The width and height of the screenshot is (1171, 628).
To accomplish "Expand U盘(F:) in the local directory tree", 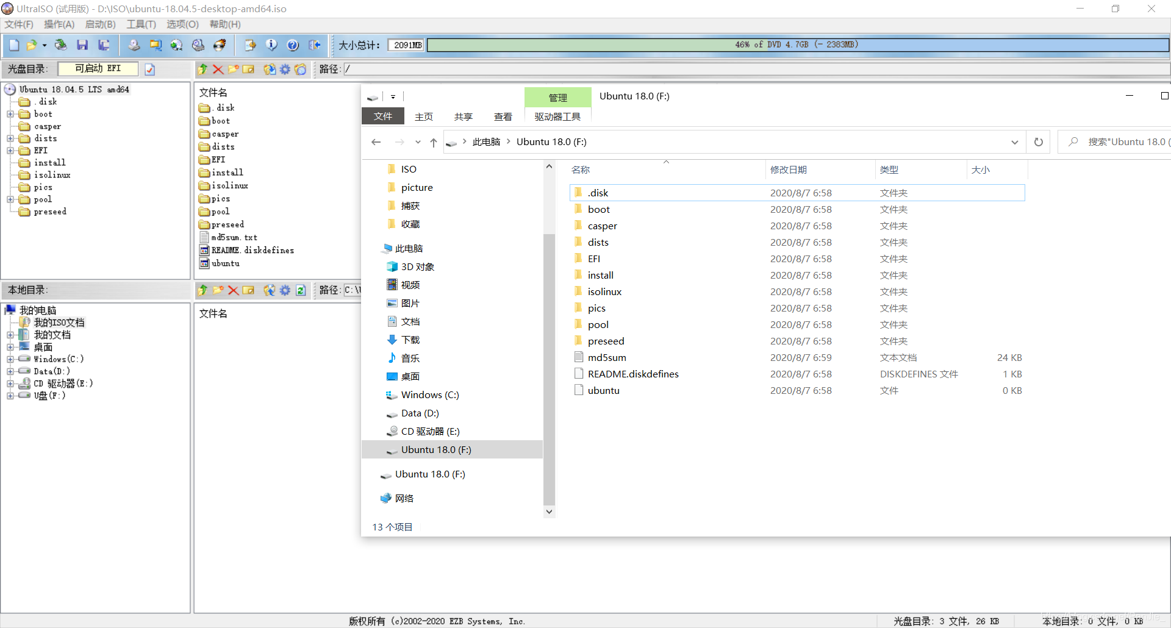I will click(10, 396).
